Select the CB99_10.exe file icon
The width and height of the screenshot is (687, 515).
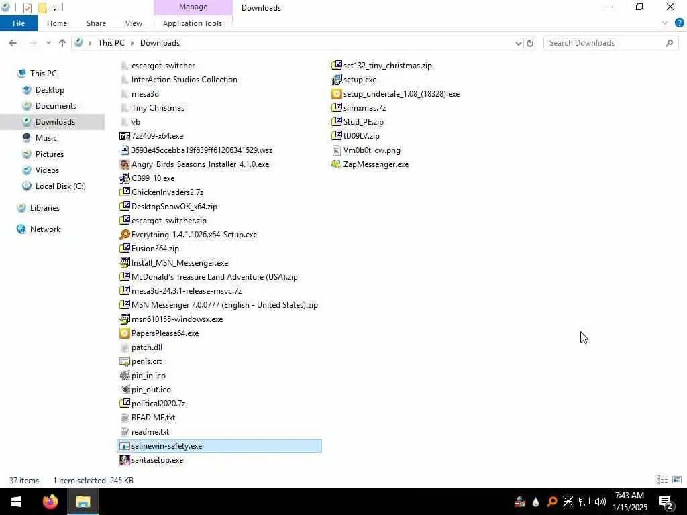[x=124, y=178]
